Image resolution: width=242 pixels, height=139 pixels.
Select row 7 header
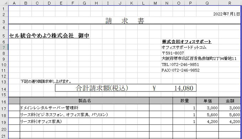point(4,48)
